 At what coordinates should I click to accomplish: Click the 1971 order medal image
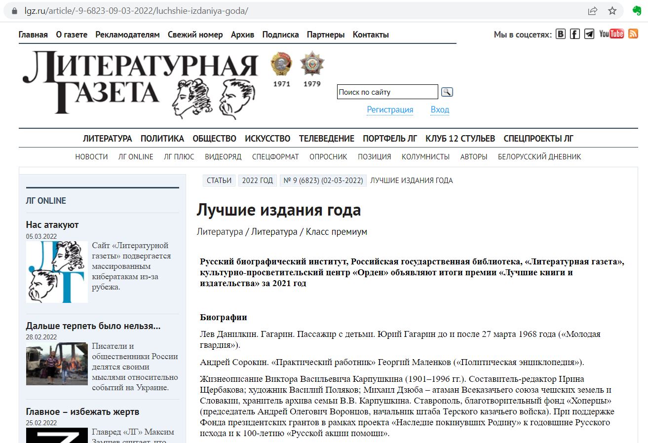click(281, 64)
